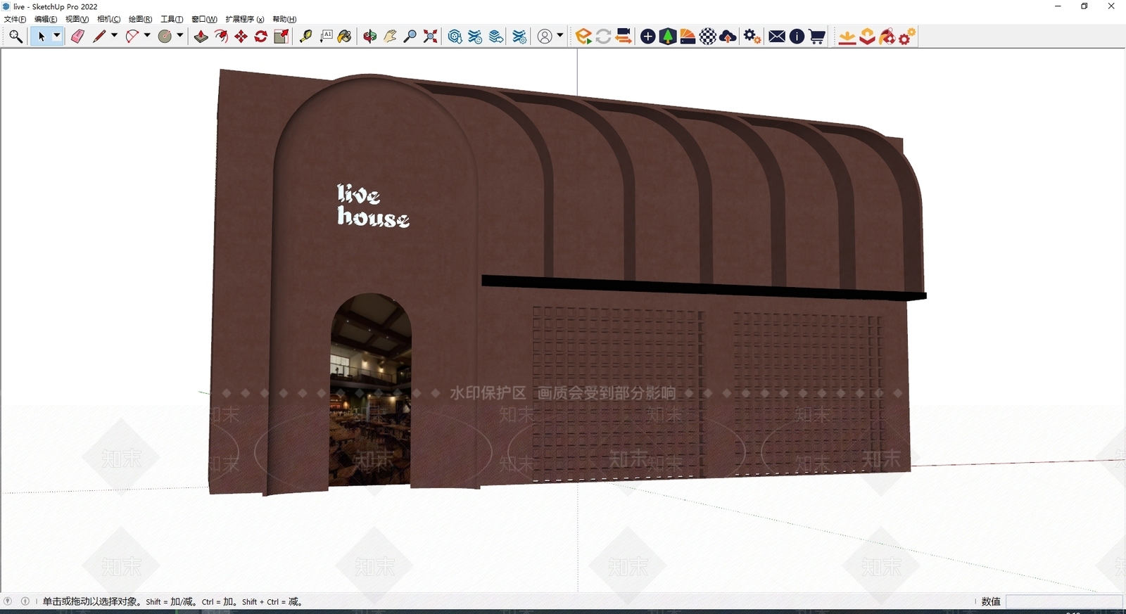The height and width of the screenshot is (614, 1126).
Task: Click the shopping cart store icon
Action: click(x=816, y=37)
